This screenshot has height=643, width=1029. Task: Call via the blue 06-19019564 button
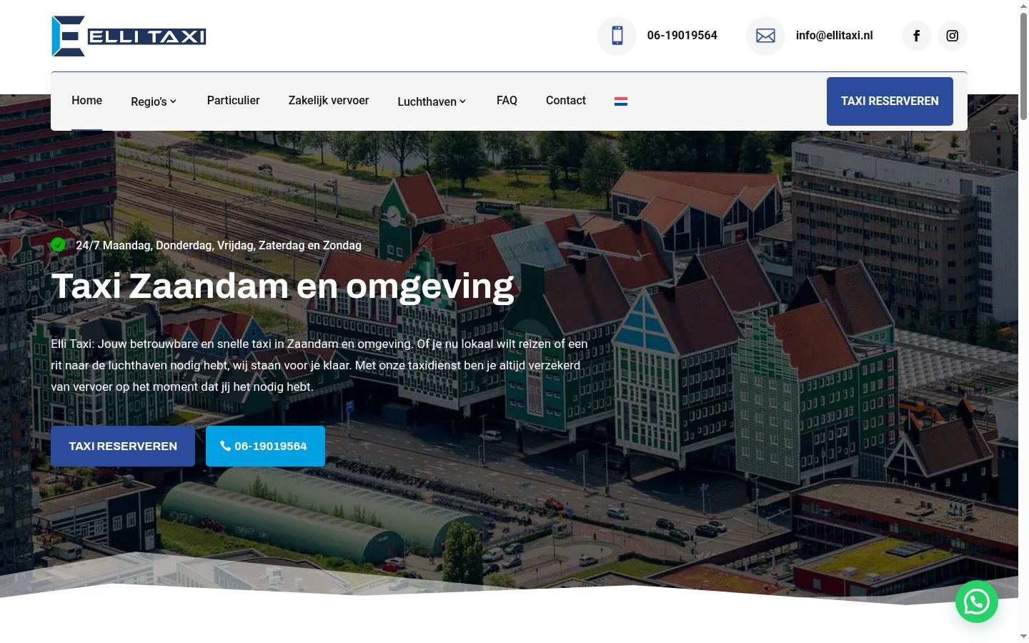(265, 447)
